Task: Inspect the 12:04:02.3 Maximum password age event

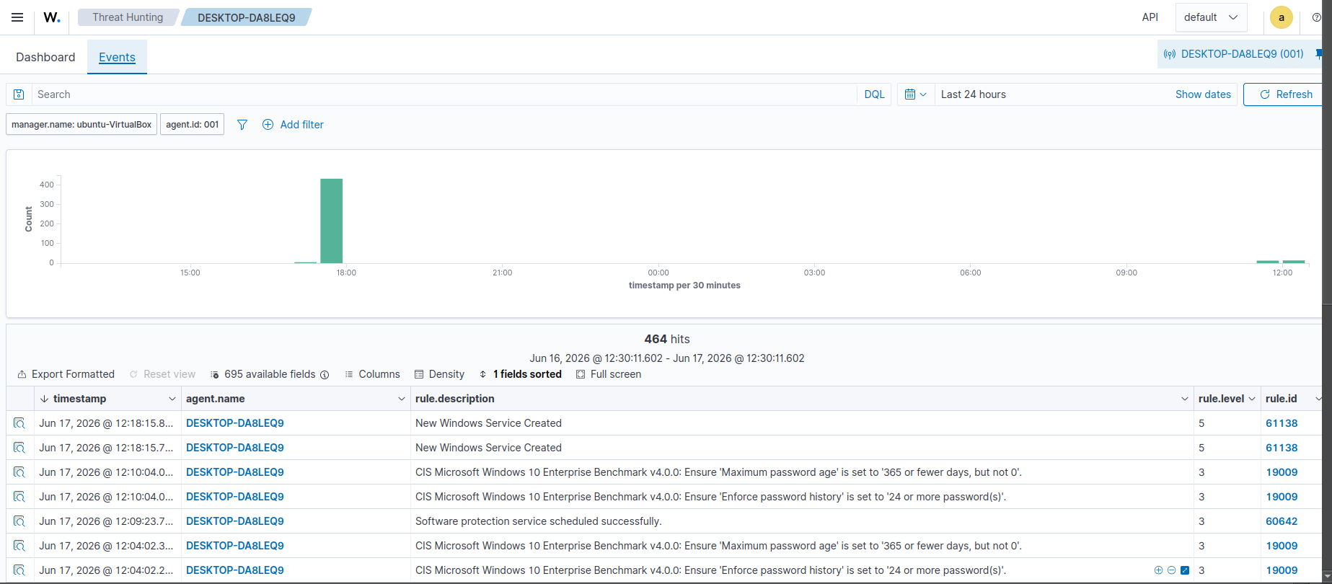Action: click(x=19, y=546)
